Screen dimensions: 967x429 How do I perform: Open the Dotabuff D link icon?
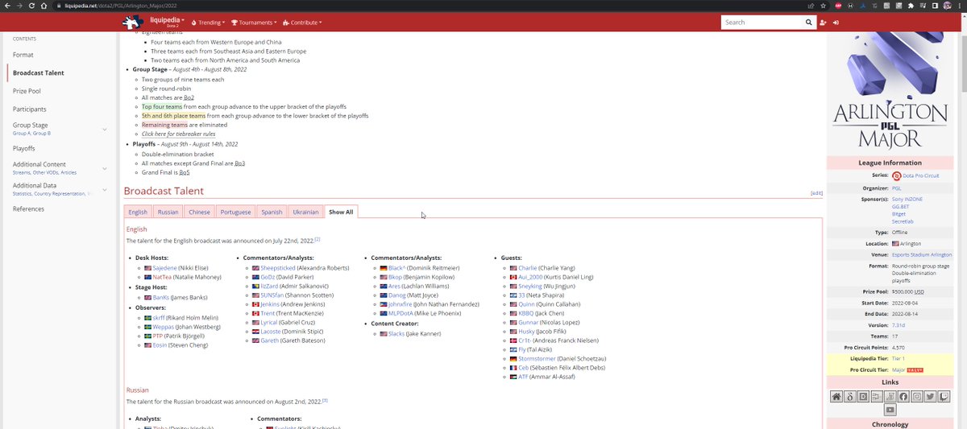point(863,397)
